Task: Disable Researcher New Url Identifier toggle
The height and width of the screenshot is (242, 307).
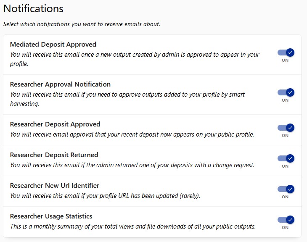Action: coord(286,189)
